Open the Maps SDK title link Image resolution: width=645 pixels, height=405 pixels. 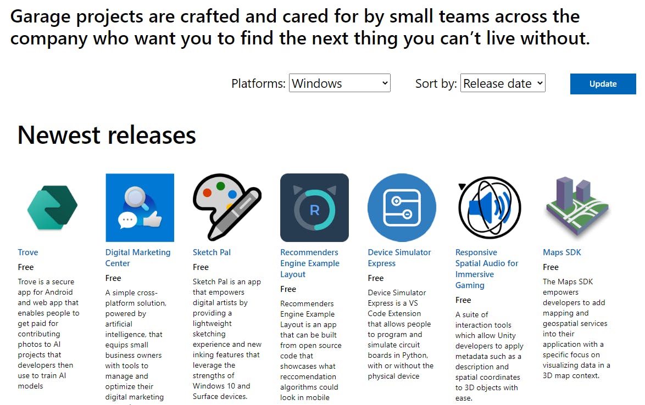(x=562, y=252)
